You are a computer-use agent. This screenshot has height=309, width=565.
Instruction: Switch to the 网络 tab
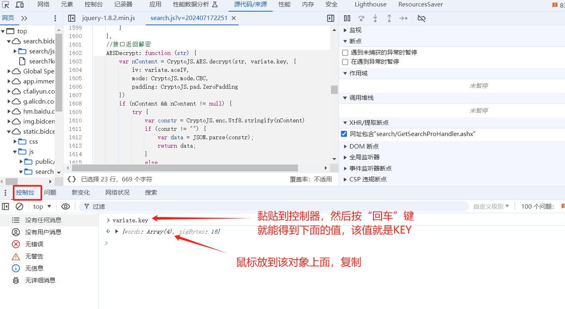tap(43, 4)
